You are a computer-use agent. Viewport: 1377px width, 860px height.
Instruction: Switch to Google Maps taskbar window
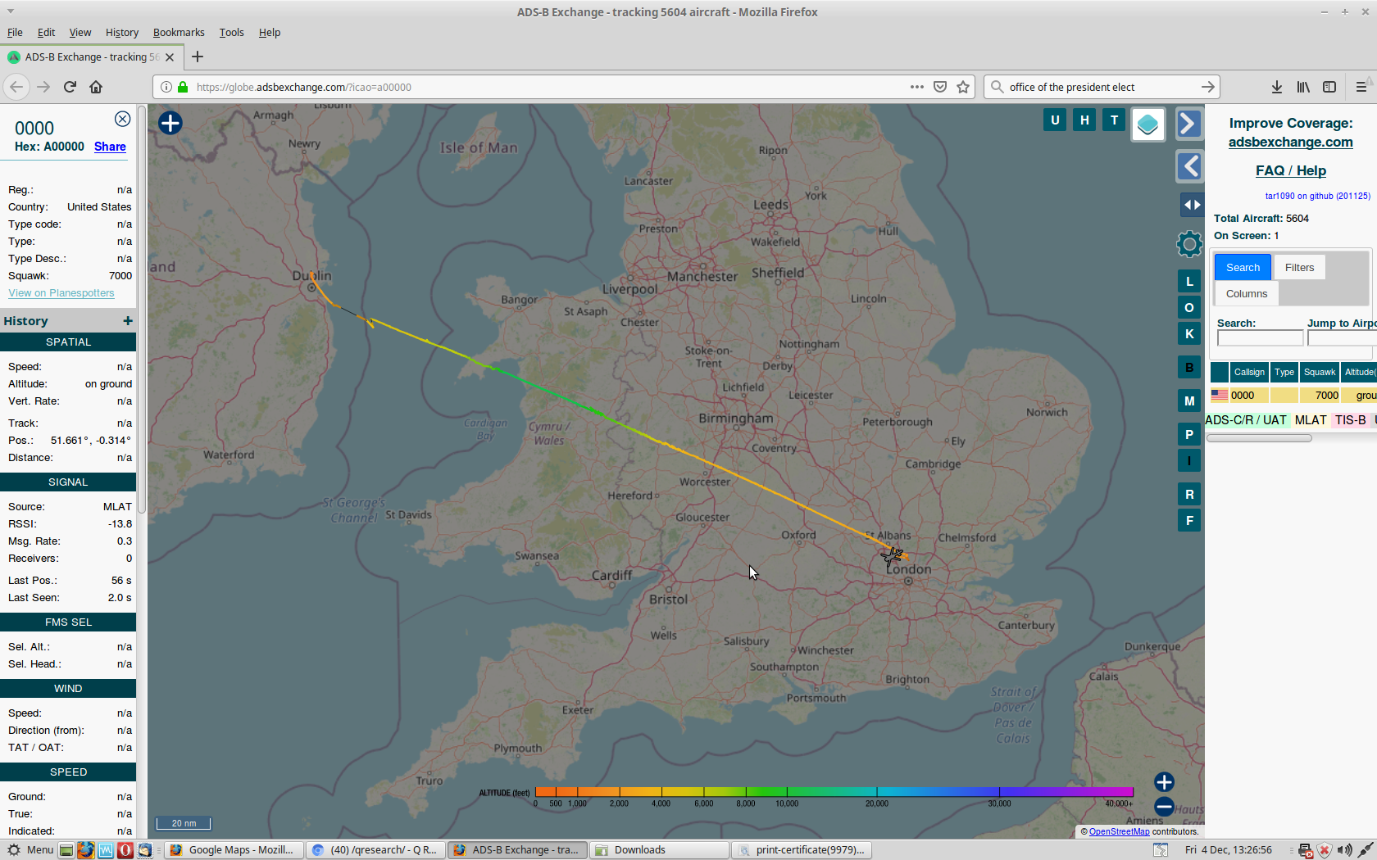pos(233,850)
